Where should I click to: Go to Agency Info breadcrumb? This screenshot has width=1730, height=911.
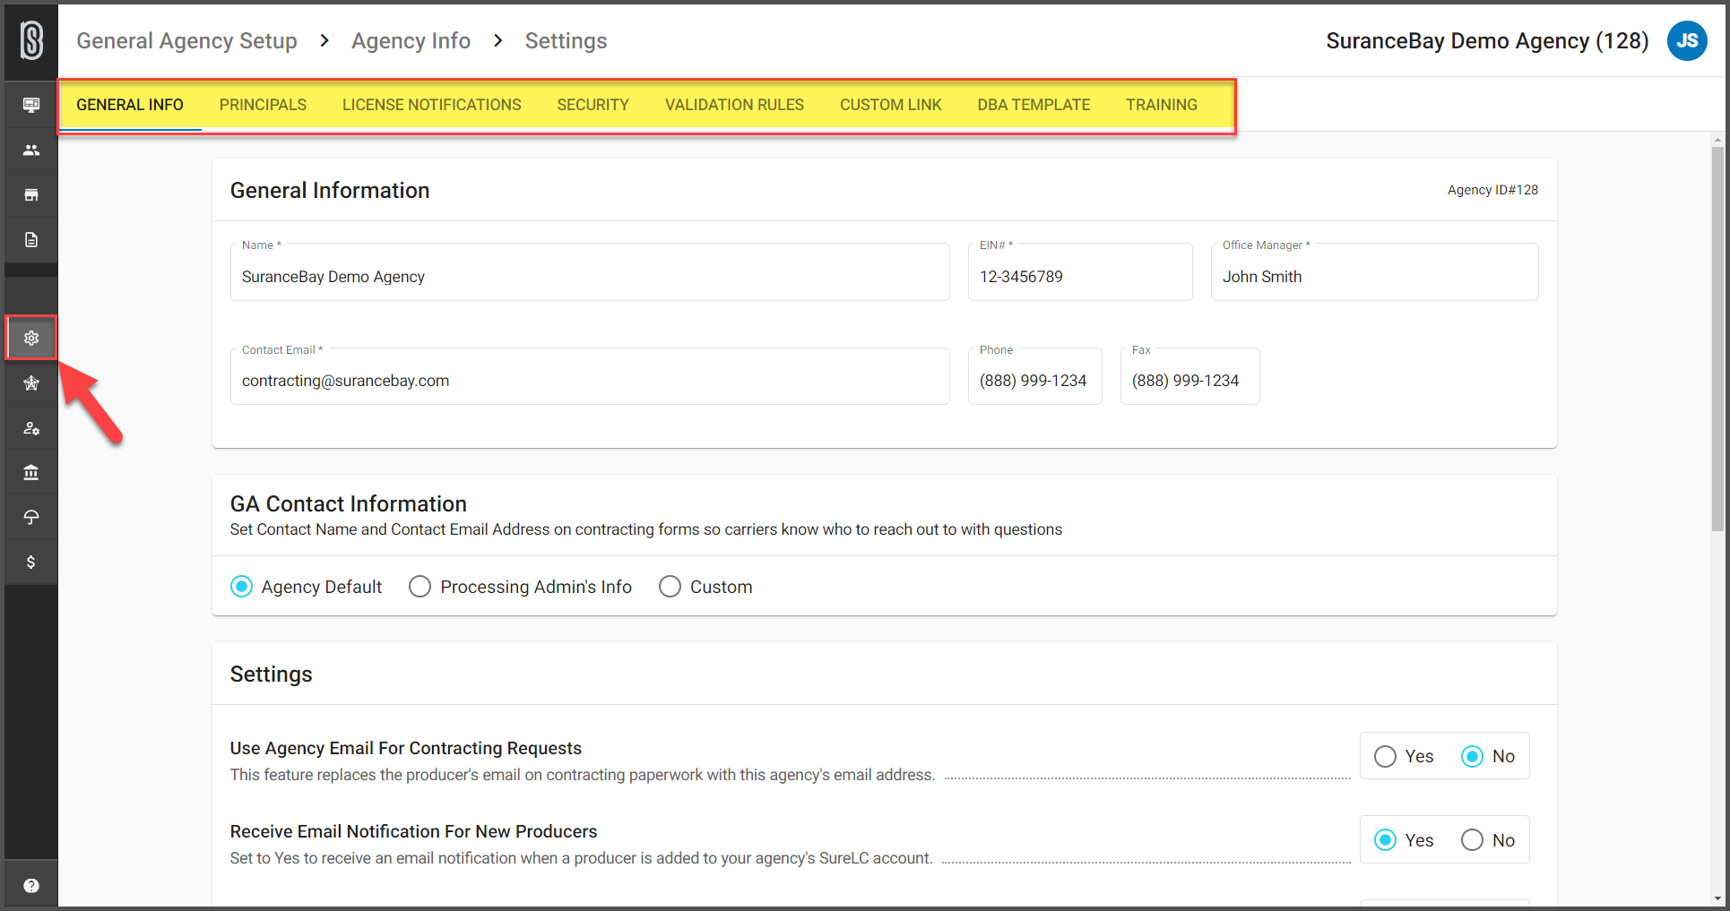coord(411,40)
